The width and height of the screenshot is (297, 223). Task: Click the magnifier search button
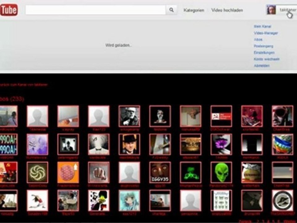[x=171, y=10]
